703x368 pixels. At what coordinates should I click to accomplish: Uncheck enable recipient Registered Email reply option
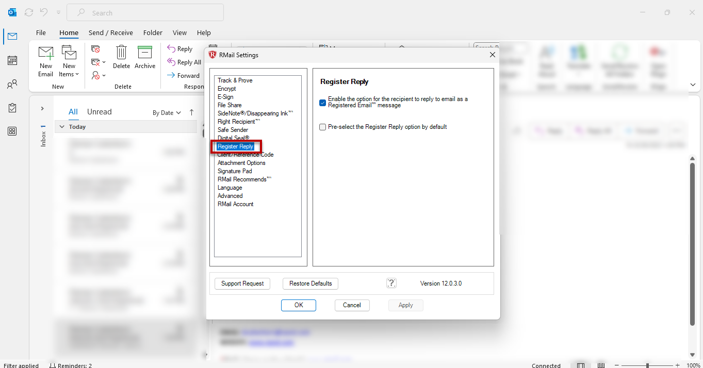click(323, 103)
